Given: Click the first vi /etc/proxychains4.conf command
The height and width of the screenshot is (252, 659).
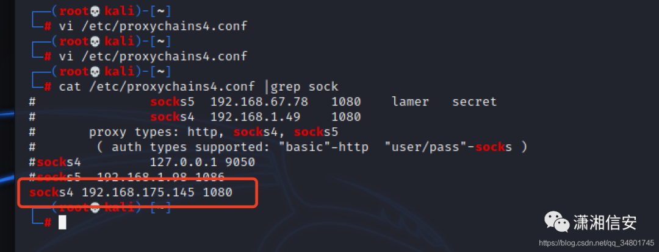Looking at the screenshot, I should click(153, 26).
